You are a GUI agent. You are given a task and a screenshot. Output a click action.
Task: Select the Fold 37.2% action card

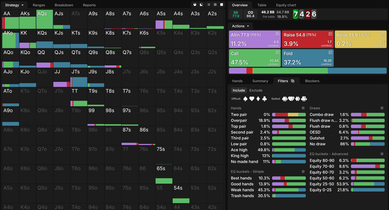tap(308, 58)
